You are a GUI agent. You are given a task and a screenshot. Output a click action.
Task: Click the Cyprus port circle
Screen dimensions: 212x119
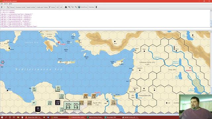[122, 61]
